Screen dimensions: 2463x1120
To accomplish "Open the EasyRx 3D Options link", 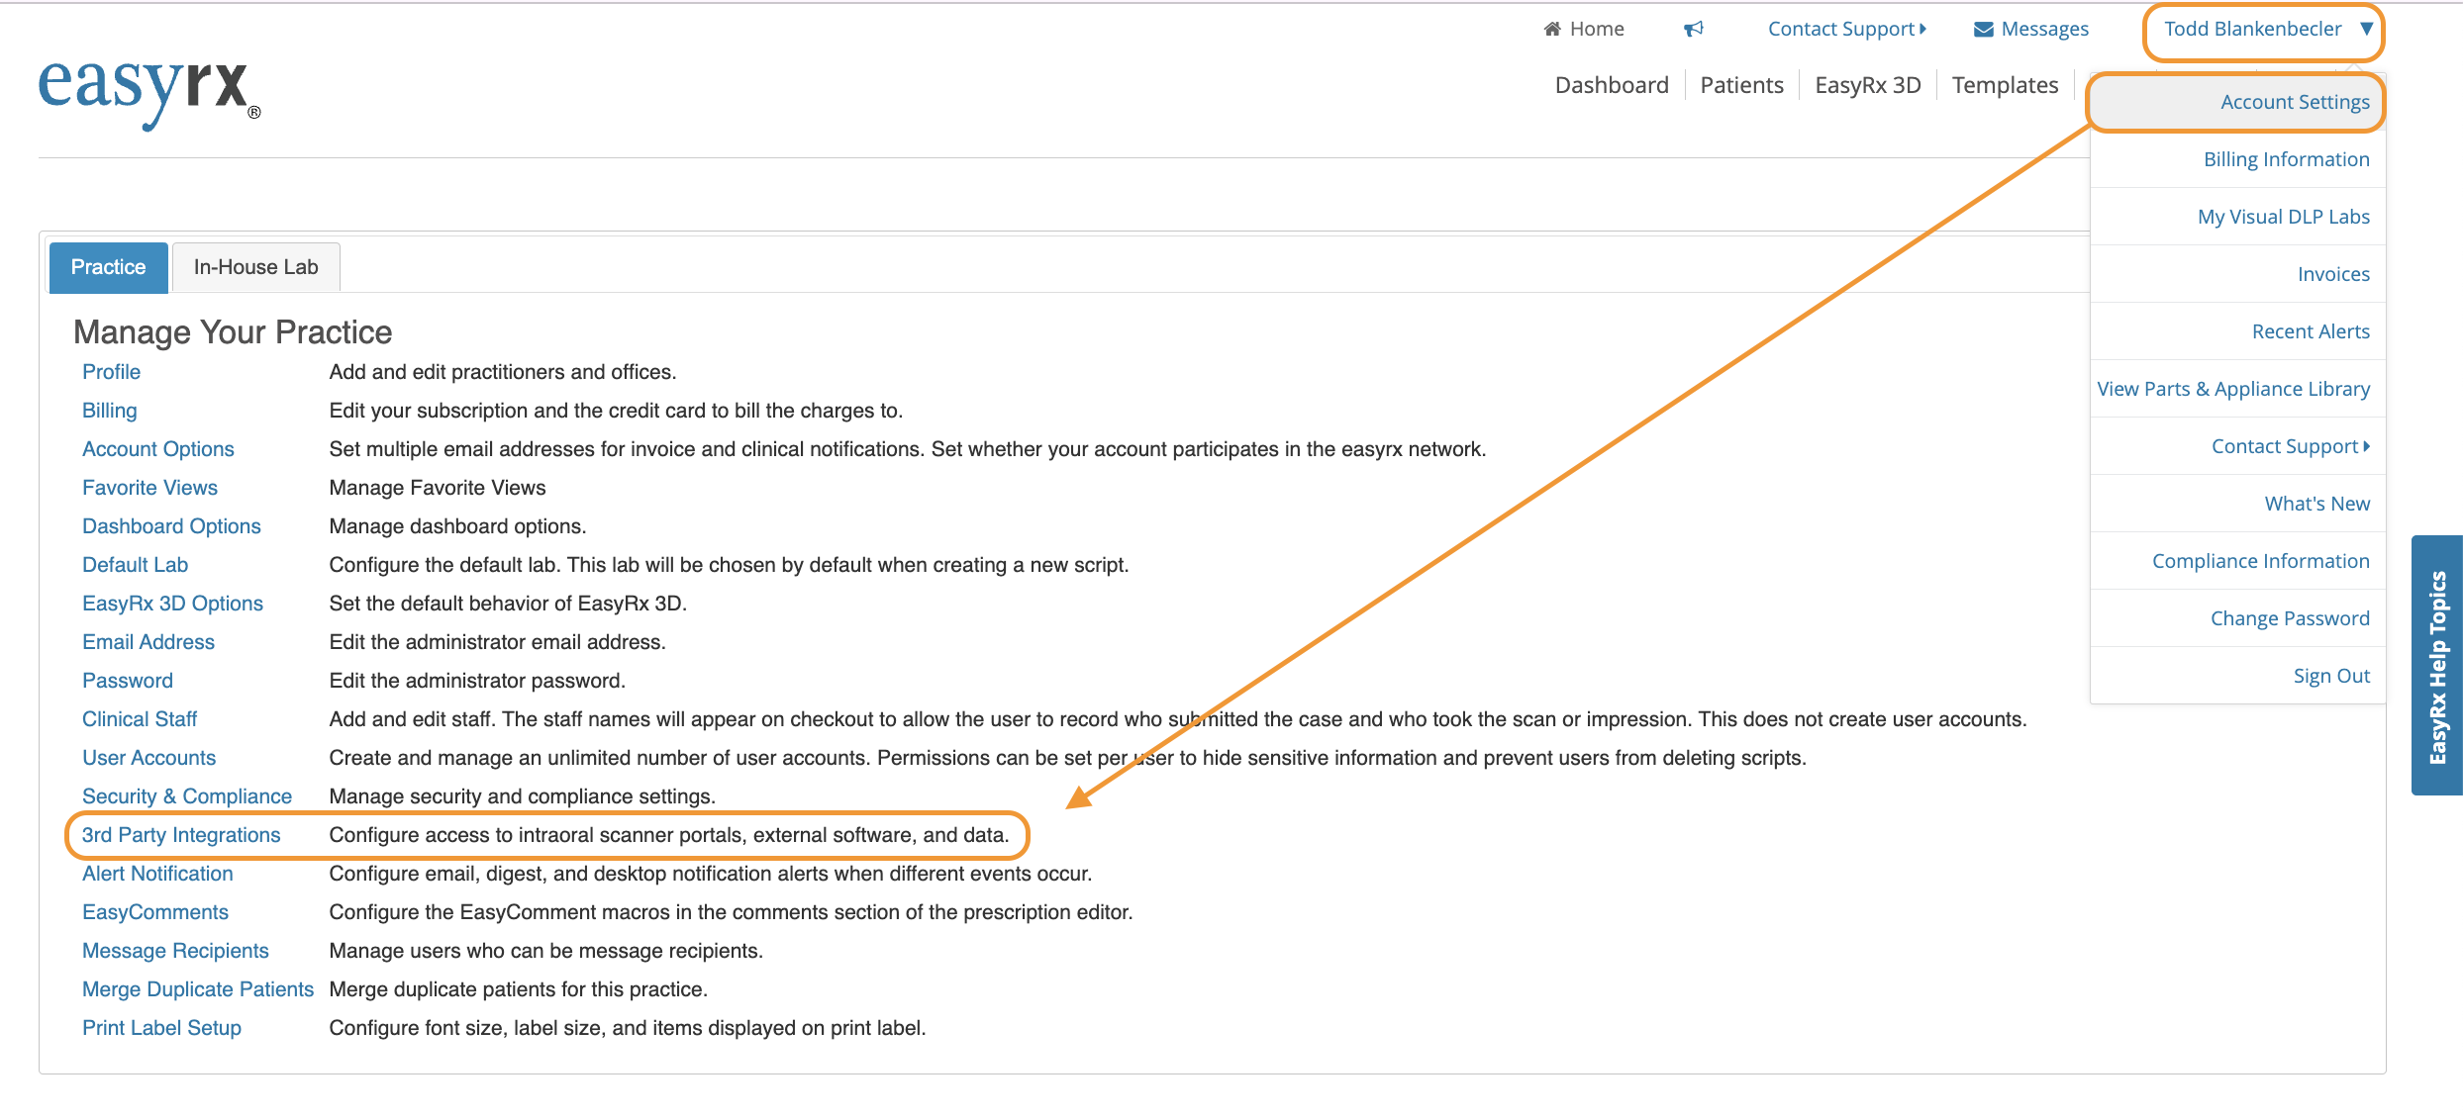I will pos(172,604).
